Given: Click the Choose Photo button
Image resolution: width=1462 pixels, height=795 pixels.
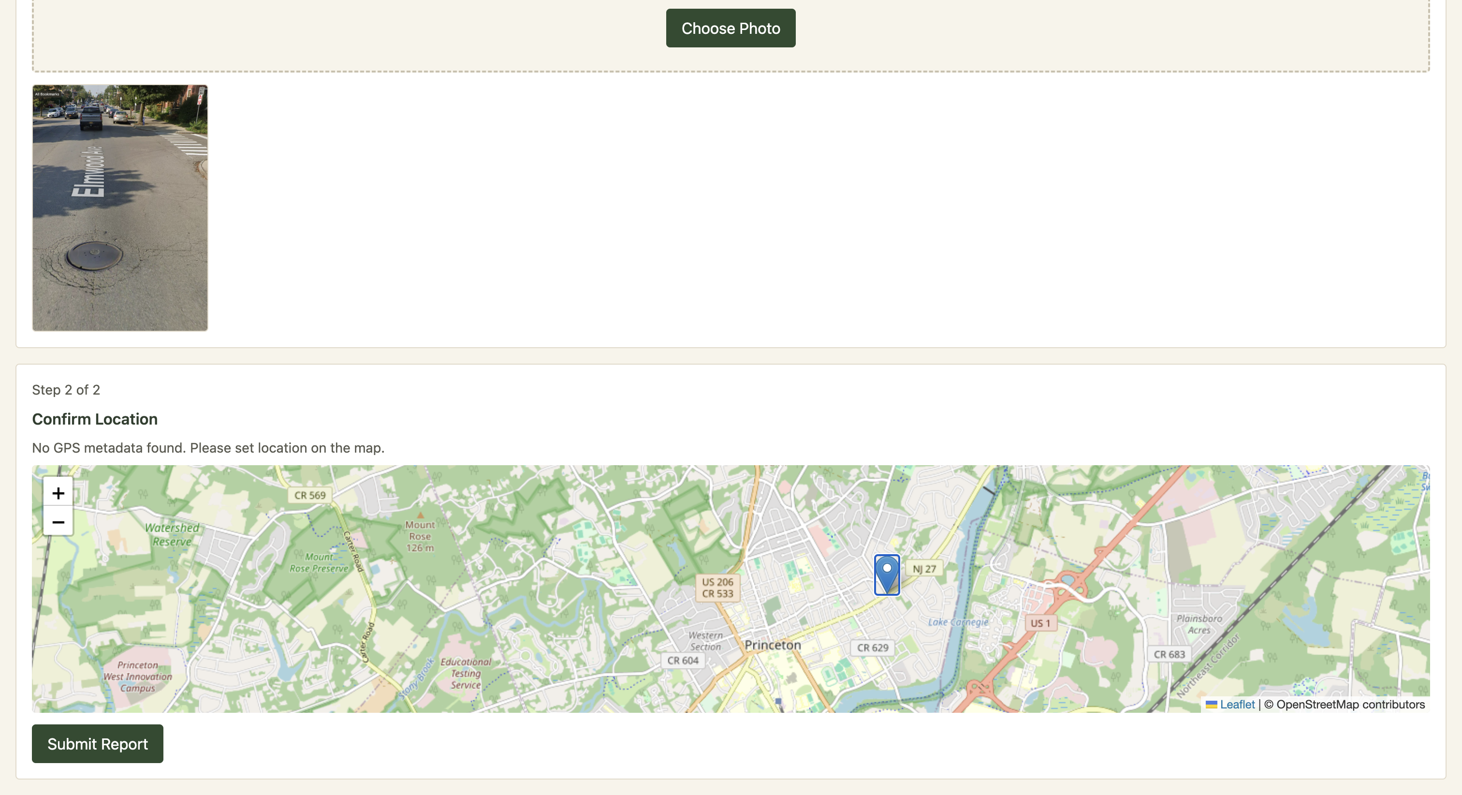Looking at the screenshot, I should [731, 28].
